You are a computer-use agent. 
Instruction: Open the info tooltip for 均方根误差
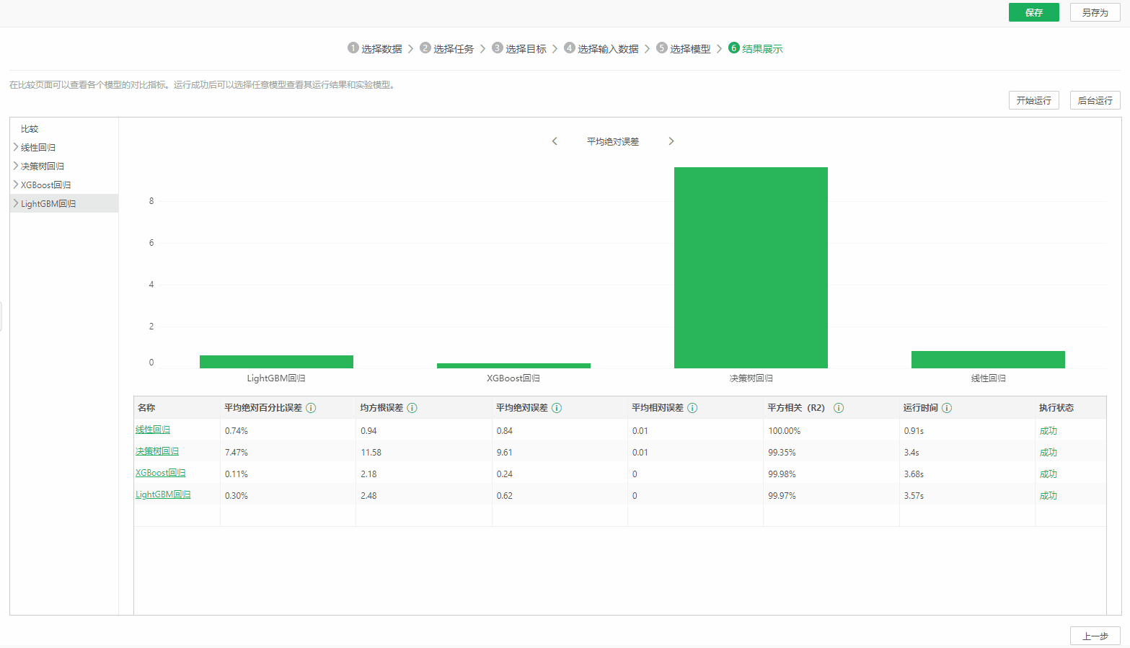(412, 408)
